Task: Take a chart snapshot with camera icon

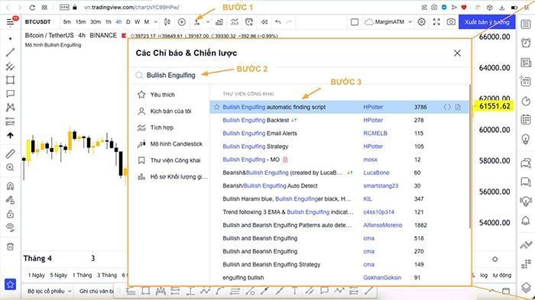Action: [451, 22]
